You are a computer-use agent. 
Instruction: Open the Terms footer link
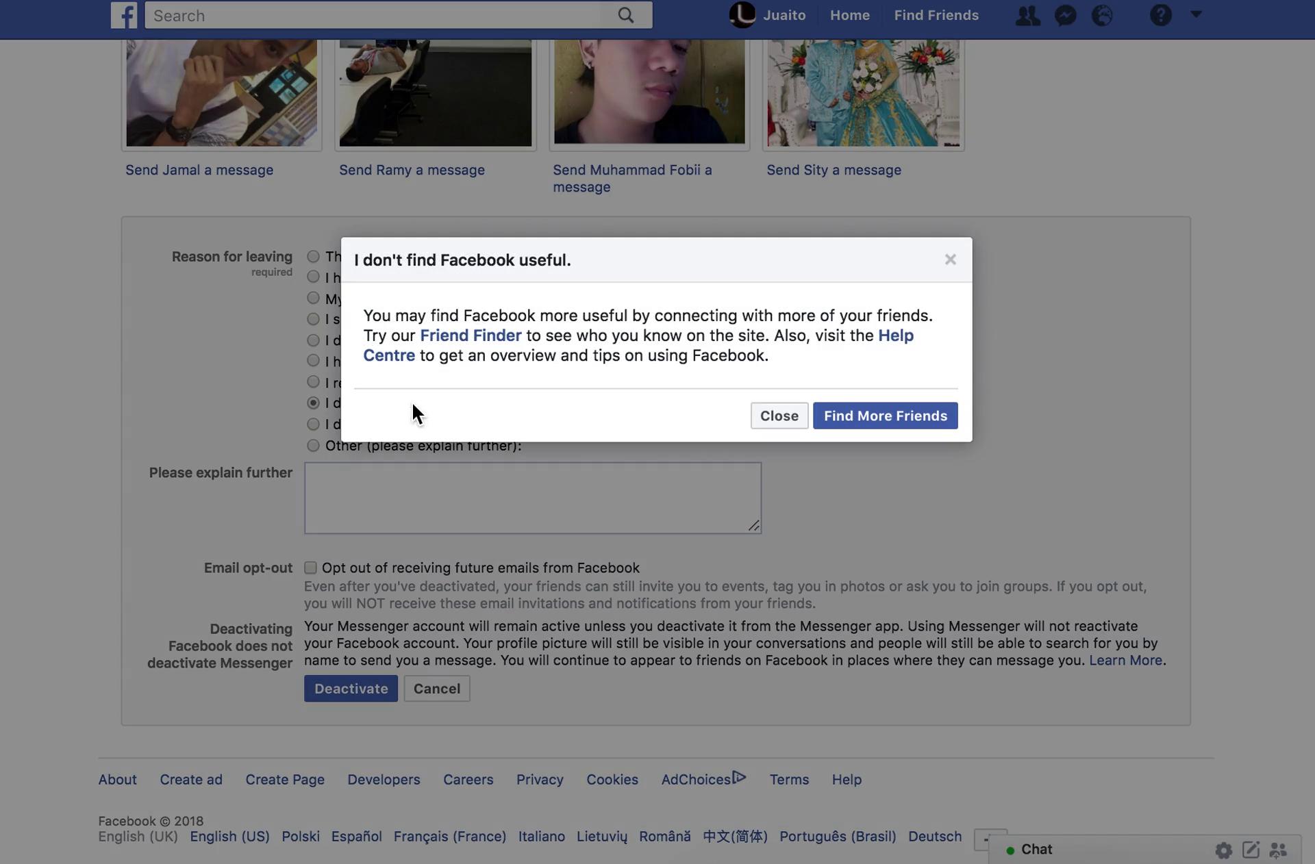tap(789, 780)
